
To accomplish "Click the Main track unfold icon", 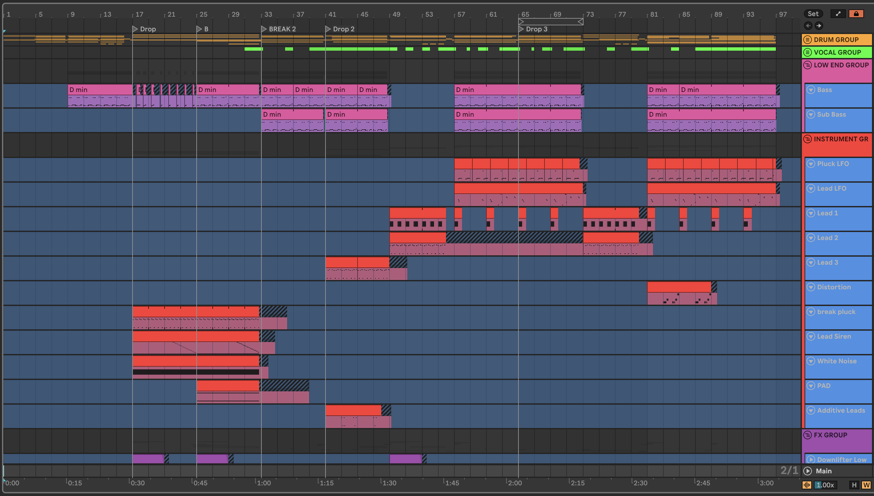I will pyautogui.click(x=808, y=471).
